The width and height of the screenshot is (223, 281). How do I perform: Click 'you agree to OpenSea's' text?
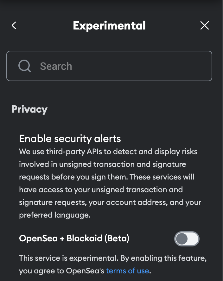pyautogui.click(x=62, y=271)
